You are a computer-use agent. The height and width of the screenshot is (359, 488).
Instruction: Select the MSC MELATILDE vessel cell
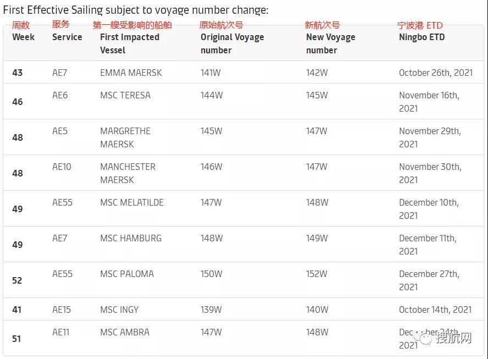coord(131,202)
